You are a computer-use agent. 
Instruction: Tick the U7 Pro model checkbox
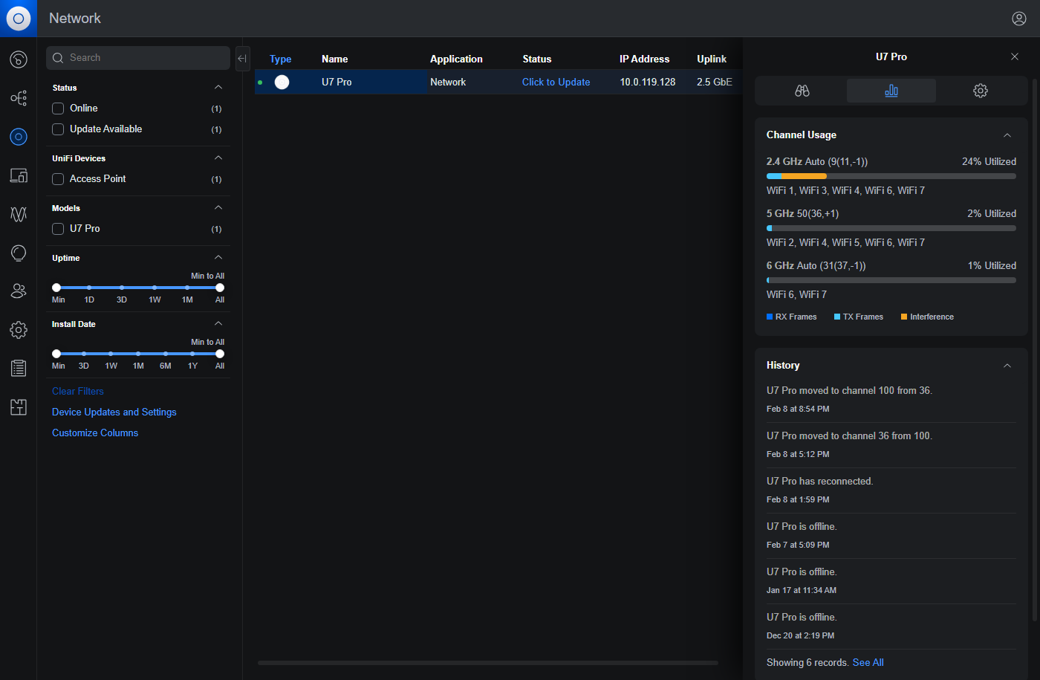pos(58,229)
